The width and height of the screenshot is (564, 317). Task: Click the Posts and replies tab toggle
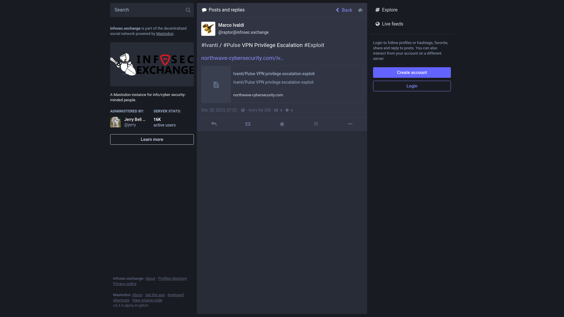(x=223, y=10)
